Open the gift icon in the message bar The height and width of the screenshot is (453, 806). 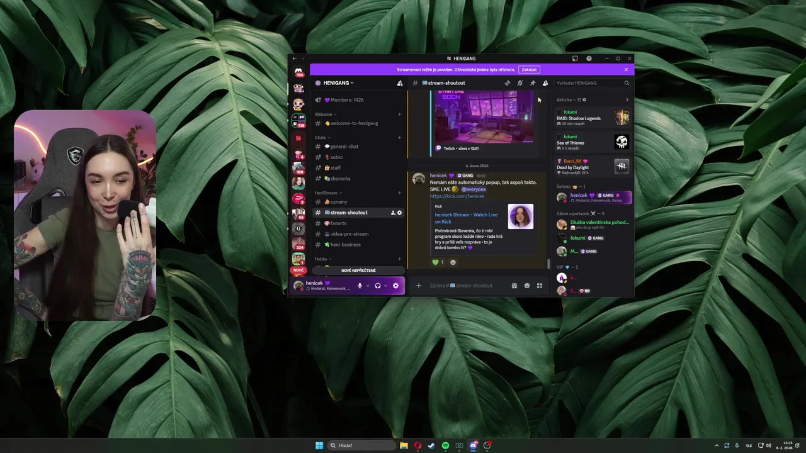514,286
